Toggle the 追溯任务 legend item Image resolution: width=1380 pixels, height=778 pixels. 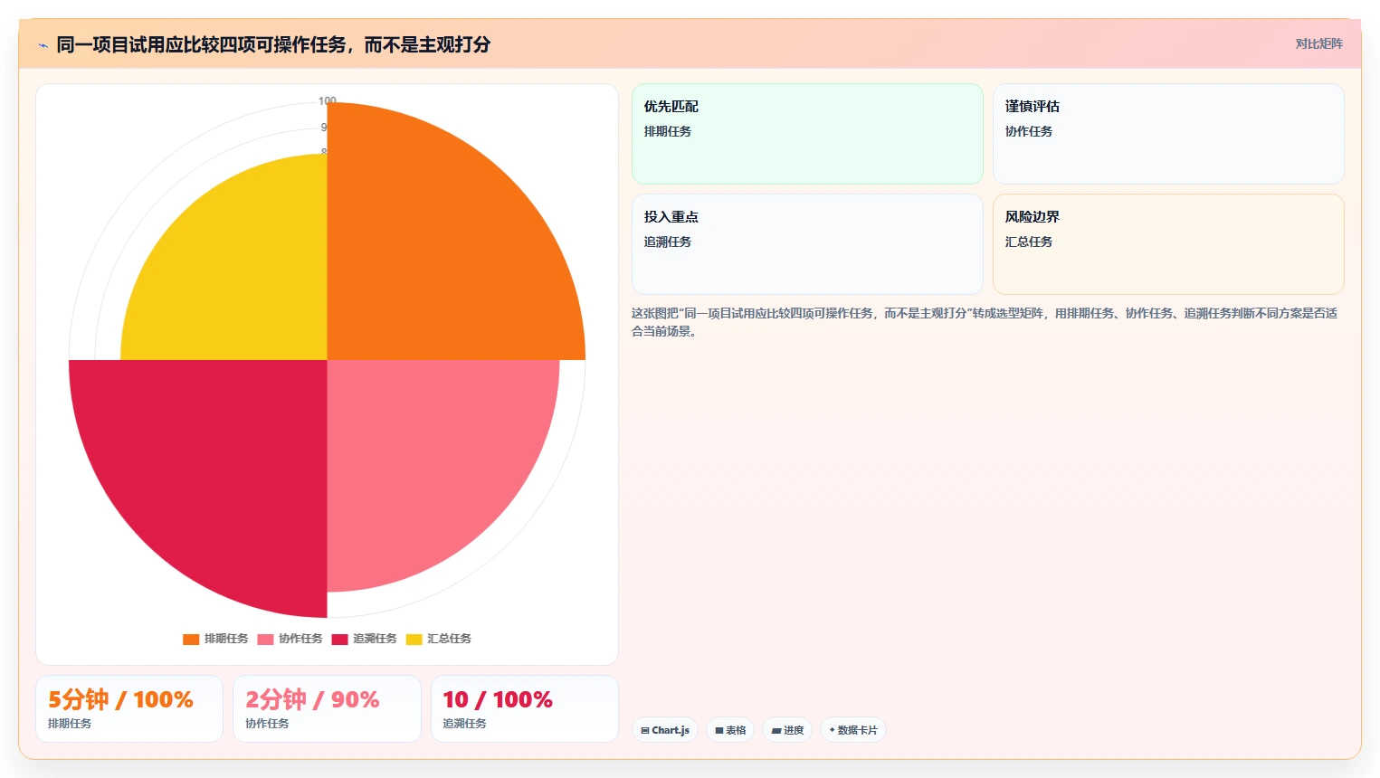tap(364, 639)
